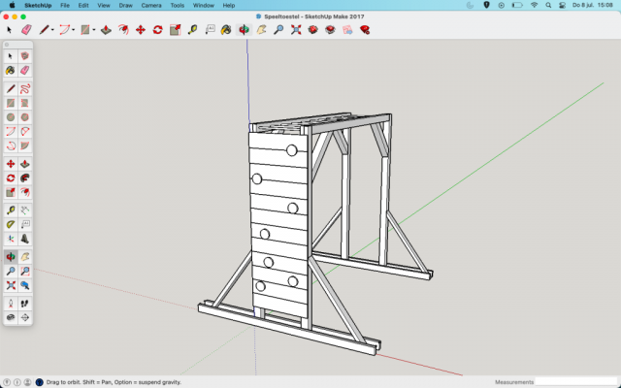Click the Measurements input box
This screenshot has height=388, width=621.
click(x=577, y=382)
